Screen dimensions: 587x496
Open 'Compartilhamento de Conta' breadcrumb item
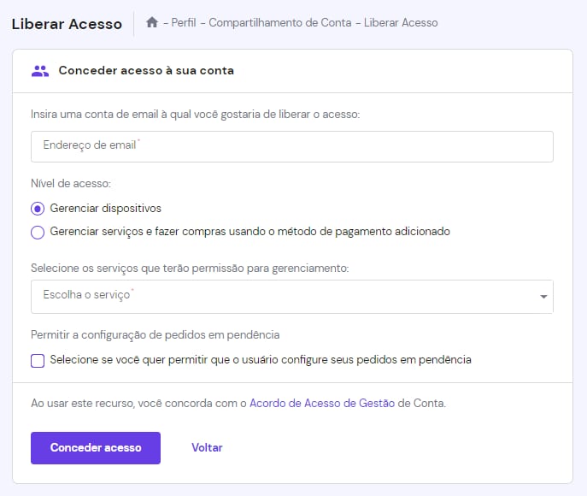(281, 23)
